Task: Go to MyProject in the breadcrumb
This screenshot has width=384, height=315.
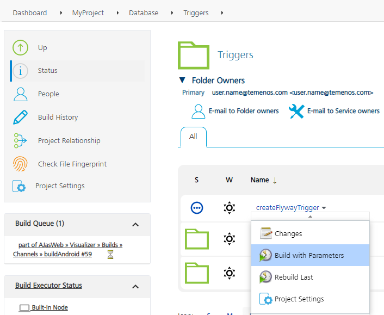Action: coord(88,13)
